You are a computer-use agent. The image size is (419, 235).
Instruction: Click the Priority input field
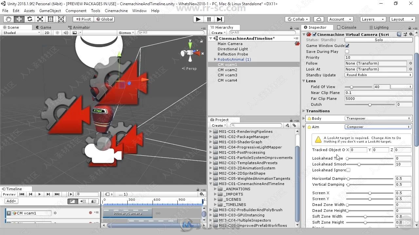[x=378, y=57]
